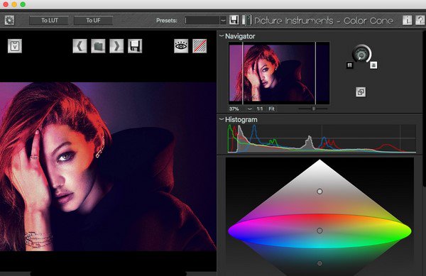Click the 37% zoom value
Viewport: 426px width, 276px height.
tap(234, 109)
